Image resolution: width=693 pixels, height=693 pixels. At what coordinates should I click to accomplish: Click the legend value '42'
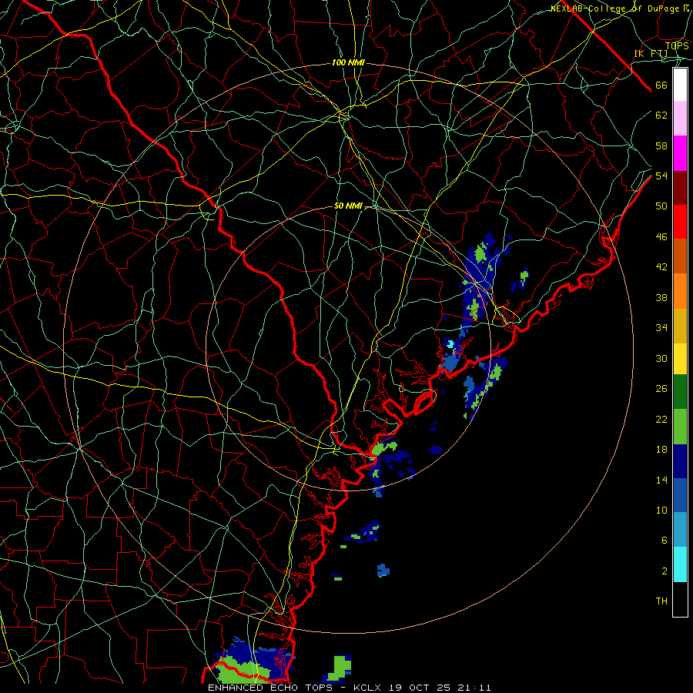coord(661,267)
